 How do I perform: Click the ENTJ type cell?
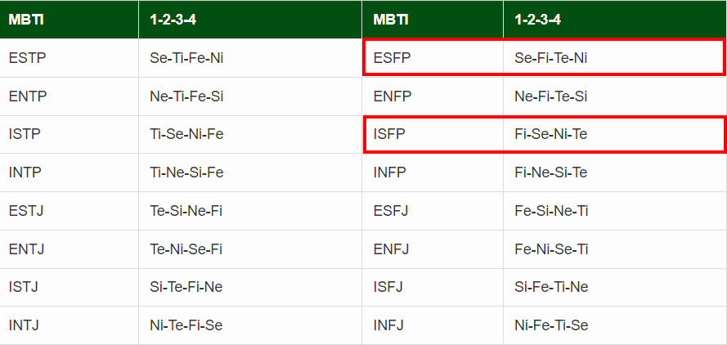(x=69, y=249)
